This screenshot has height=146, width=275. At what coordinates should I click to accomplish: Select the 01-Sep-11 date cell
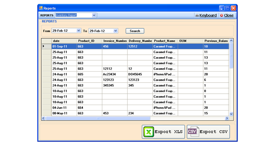64,46
